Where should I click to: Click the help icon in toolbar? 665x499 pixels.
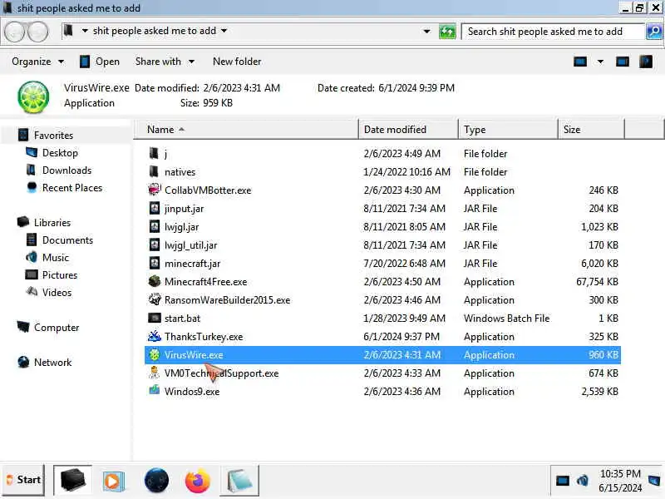646,62
